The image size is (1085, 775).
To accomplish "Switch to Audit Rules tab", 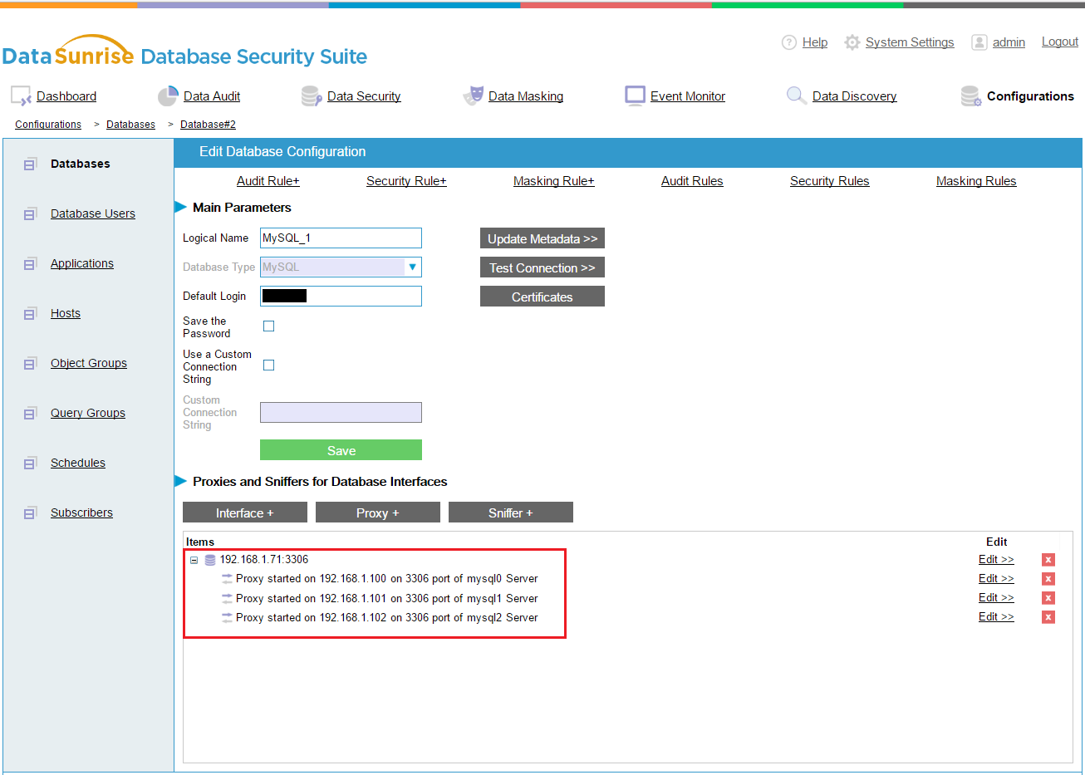I will tap(692, 181).
